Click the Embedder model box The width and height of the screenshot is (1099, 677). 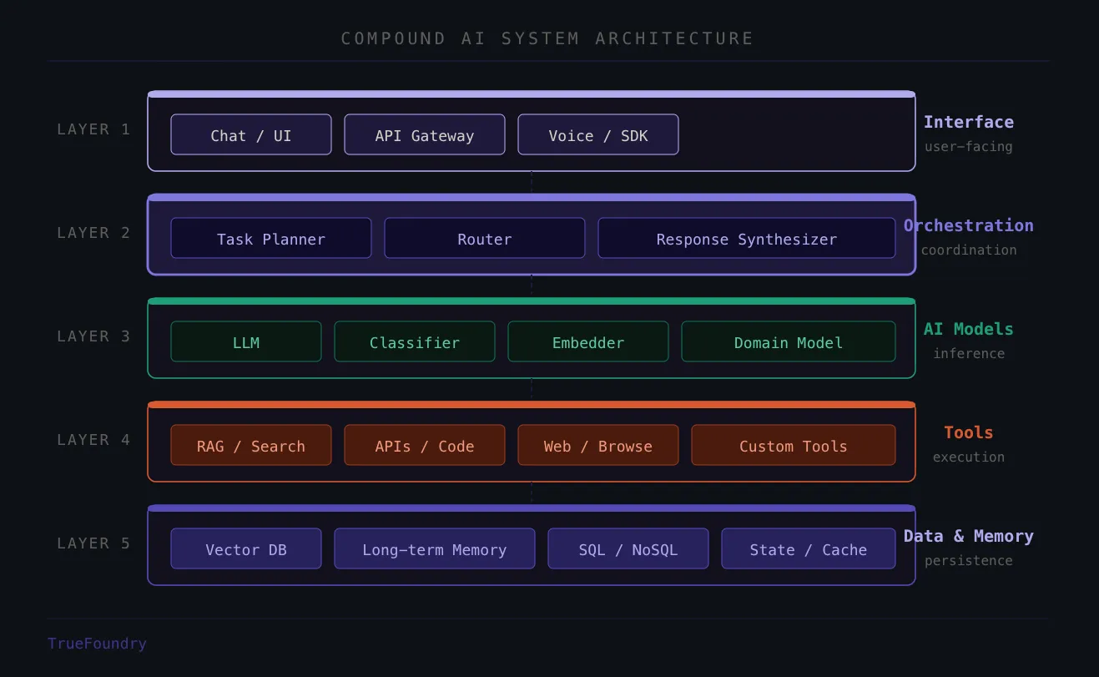click(588, 341)
